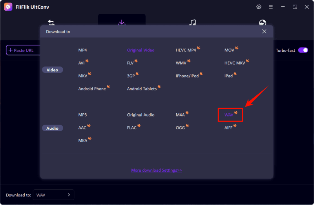The width and height of the screenshot is (314, 205).
Task: Open More download Settings link
Action: point(156,170)
